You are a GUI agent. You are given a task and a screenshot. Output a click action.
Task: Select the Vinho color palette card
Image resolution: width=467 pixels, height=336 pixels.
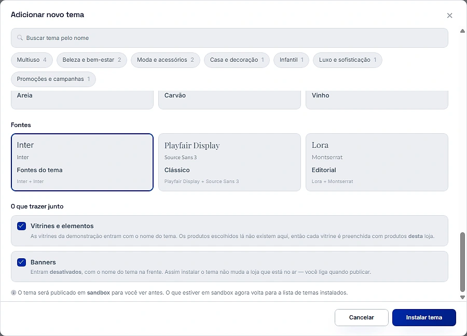(377, 100)
